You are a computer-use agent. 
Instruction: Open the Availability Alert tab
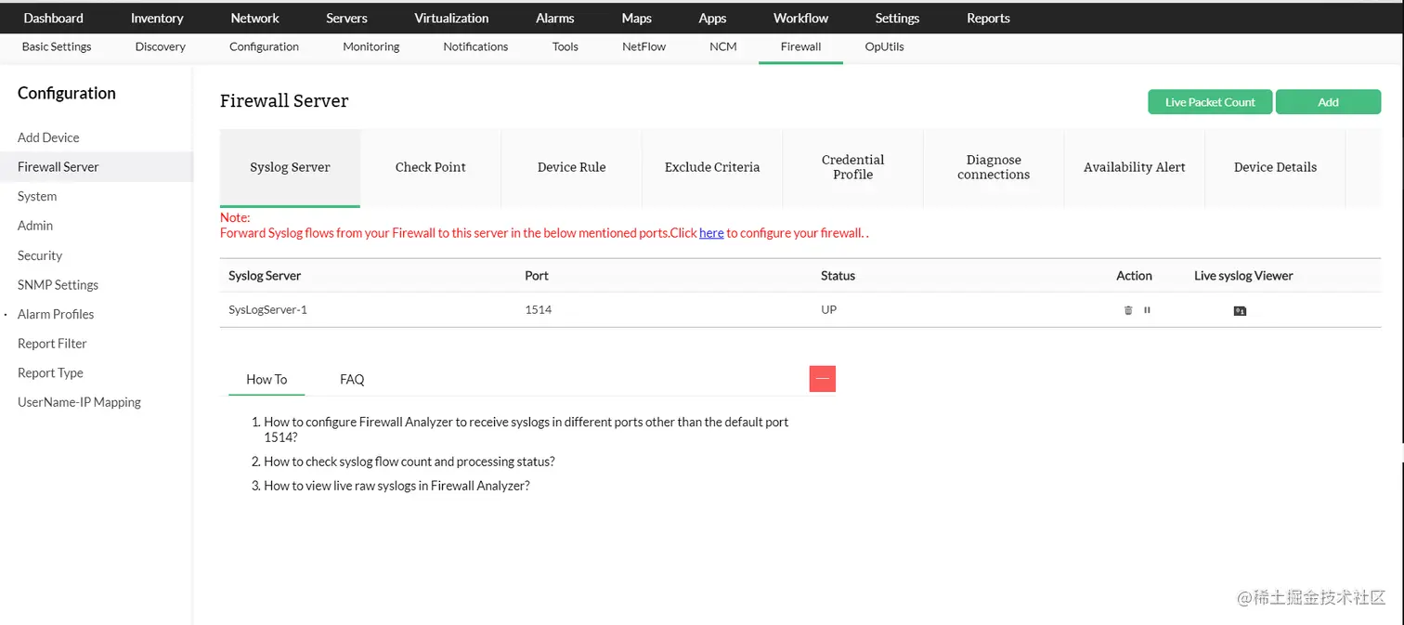tap(1134, 167)
